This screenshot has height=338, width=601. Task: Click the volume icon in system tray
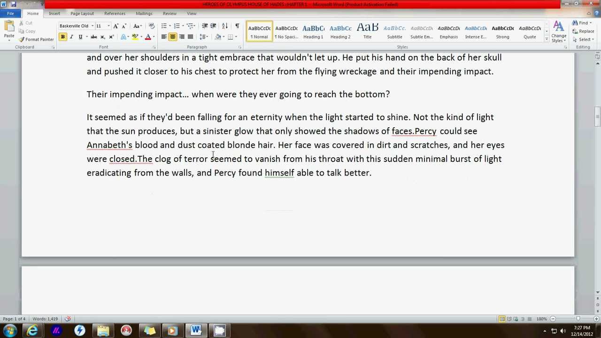(563, 331)
